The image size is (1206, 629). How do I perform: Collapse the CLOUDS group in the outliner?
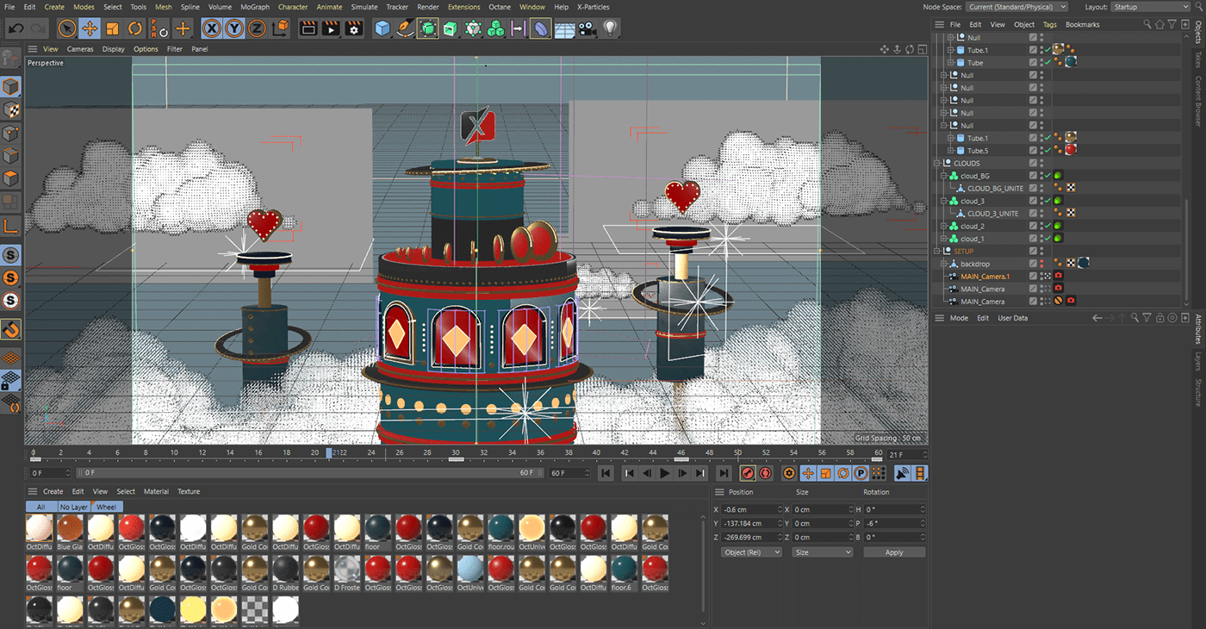pyautogui.click(x=937, y=164)
